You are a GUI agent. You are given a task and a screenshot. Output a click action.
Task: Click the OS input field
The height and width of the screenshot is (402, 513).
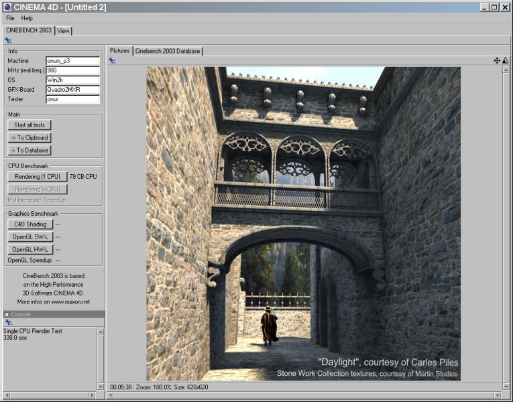point(72,80)
